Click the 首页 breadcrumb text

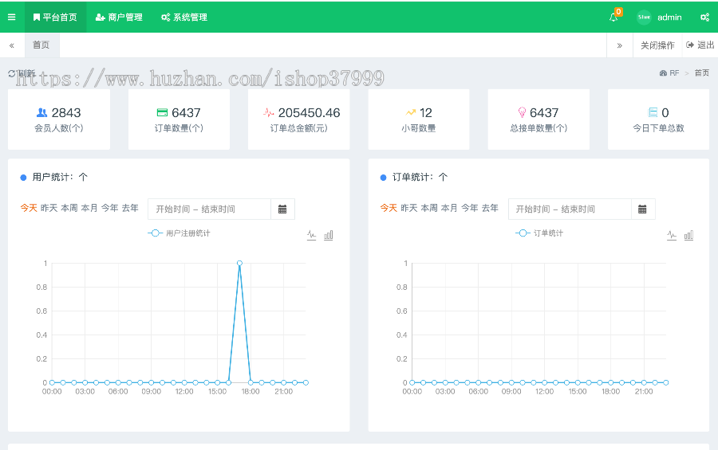pyautogui.click(x=701, y=72)
